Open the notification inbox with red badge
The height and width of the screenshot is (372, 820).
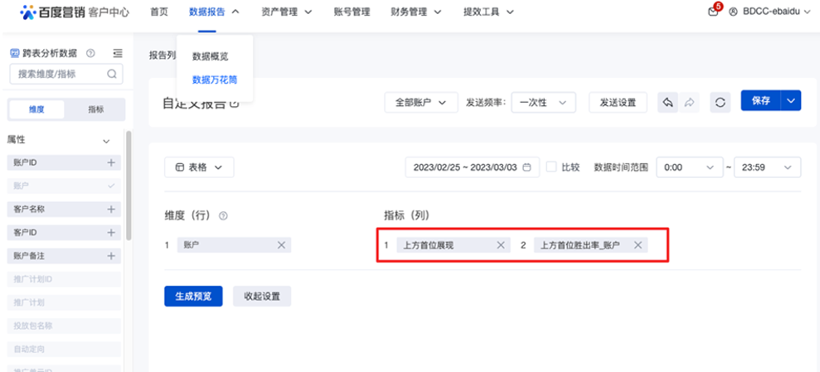pyautogui.click(x=713, y=12)
